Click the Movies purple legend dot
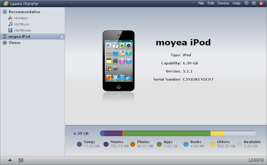 click(x=106, y=144)
